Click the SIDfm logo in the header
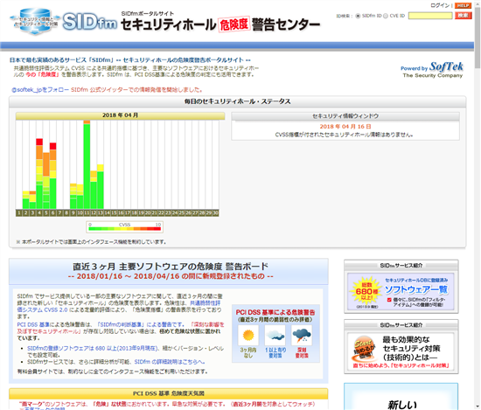 click(89, 23)
